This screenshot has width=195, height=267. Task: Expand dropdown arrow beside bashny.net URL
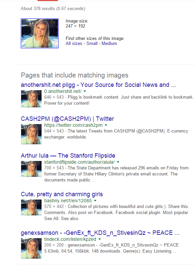click(95, 201)
